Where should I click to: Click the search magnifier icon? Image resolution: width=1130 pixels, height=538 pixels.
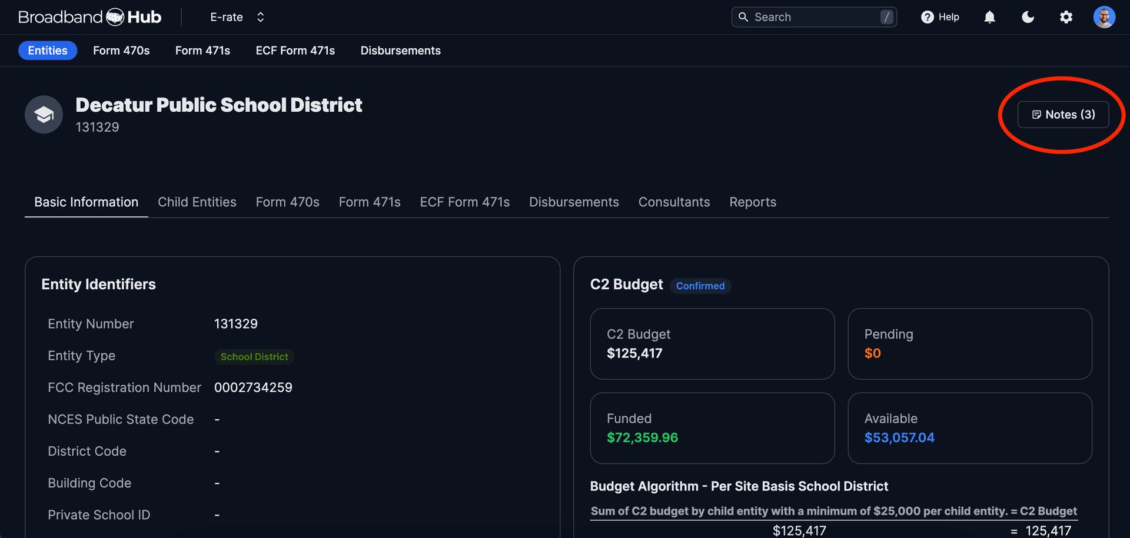(743, 17)
